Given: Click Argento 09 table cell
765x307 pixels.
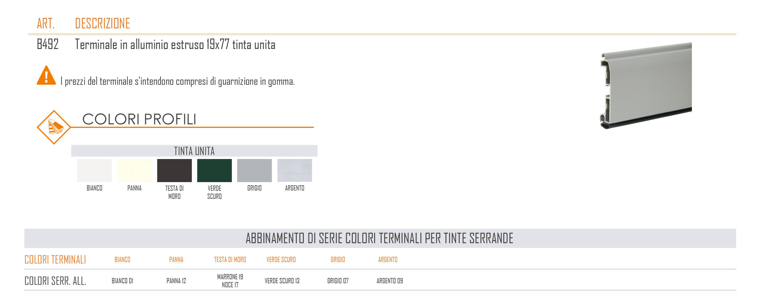Looking at the screenshot, I should (x=390, y=281).
